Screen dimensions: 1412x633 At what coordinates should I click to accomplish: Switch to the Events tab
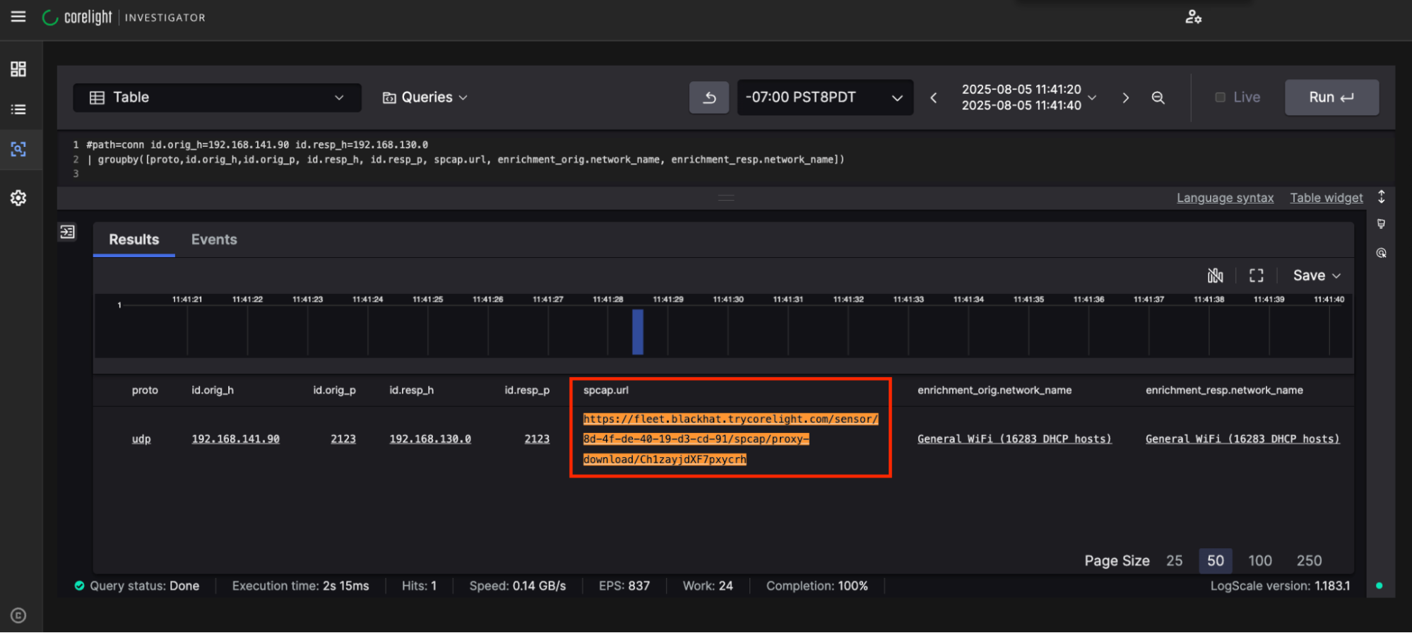(x=214, y=239)
